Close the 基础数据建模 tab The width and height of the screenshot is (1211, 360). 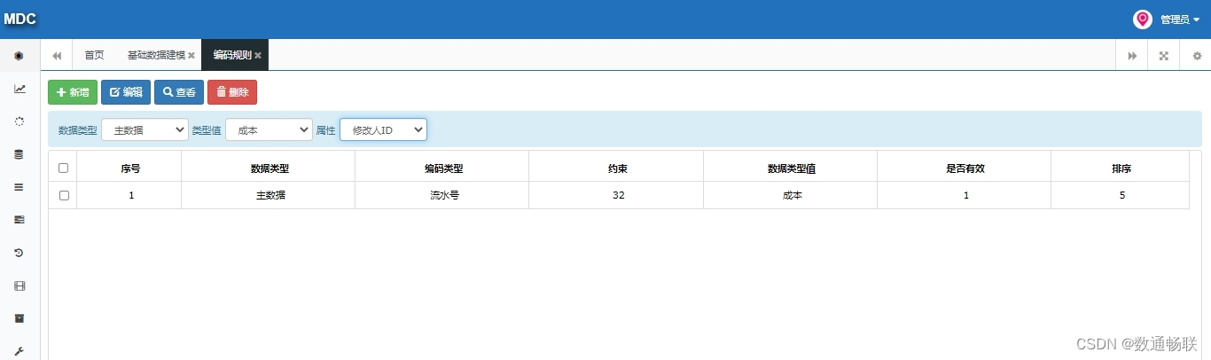(191, 56)
